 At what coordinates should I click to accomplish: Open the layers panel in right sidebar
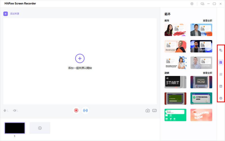point(221,50)
